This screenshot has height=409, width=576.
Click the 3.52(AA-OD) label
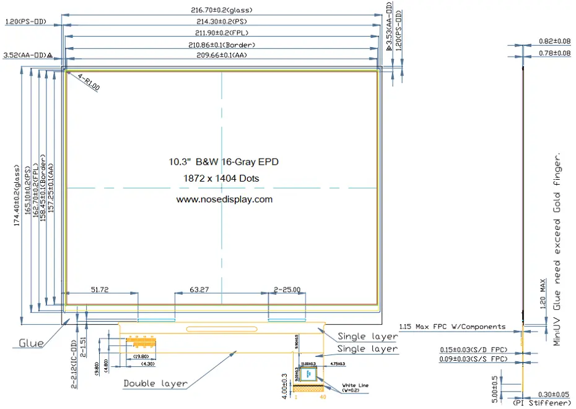tap(28, 55)
